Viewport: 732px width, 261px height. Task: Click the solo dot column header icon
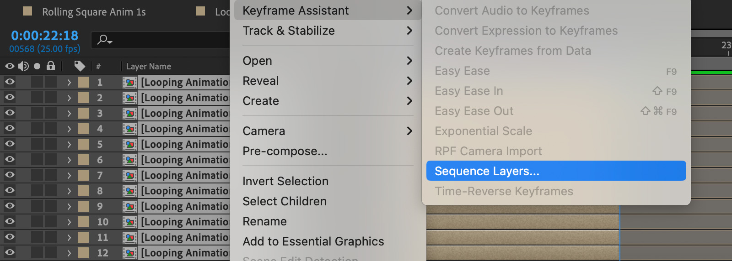(x=37, y=66)
